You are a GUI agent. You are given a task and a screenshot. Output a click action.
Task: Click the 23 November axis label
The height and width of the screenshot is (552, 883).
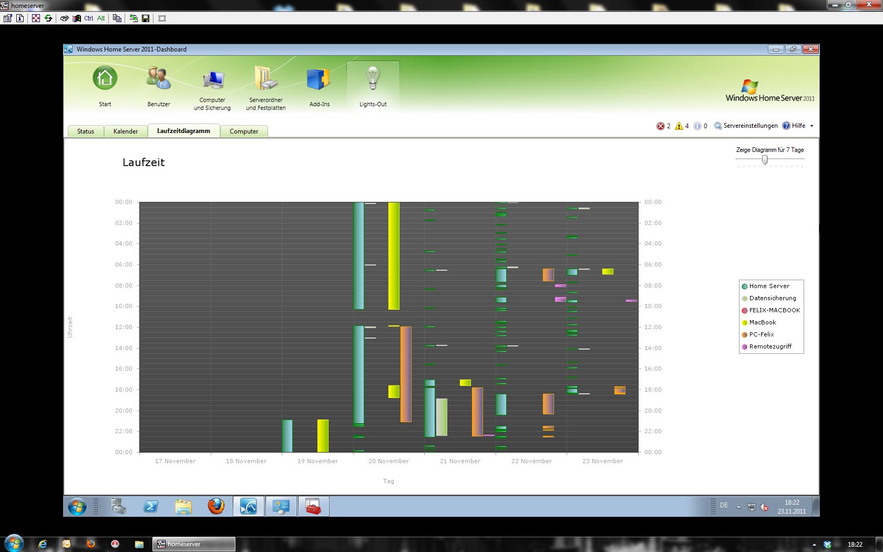click(x=602, y=461)
